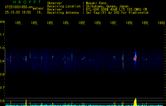Viewport: 166px width, 106px height.
Task: Click the yellow amplitude spike near 1851
Action: tap(26, 103)
